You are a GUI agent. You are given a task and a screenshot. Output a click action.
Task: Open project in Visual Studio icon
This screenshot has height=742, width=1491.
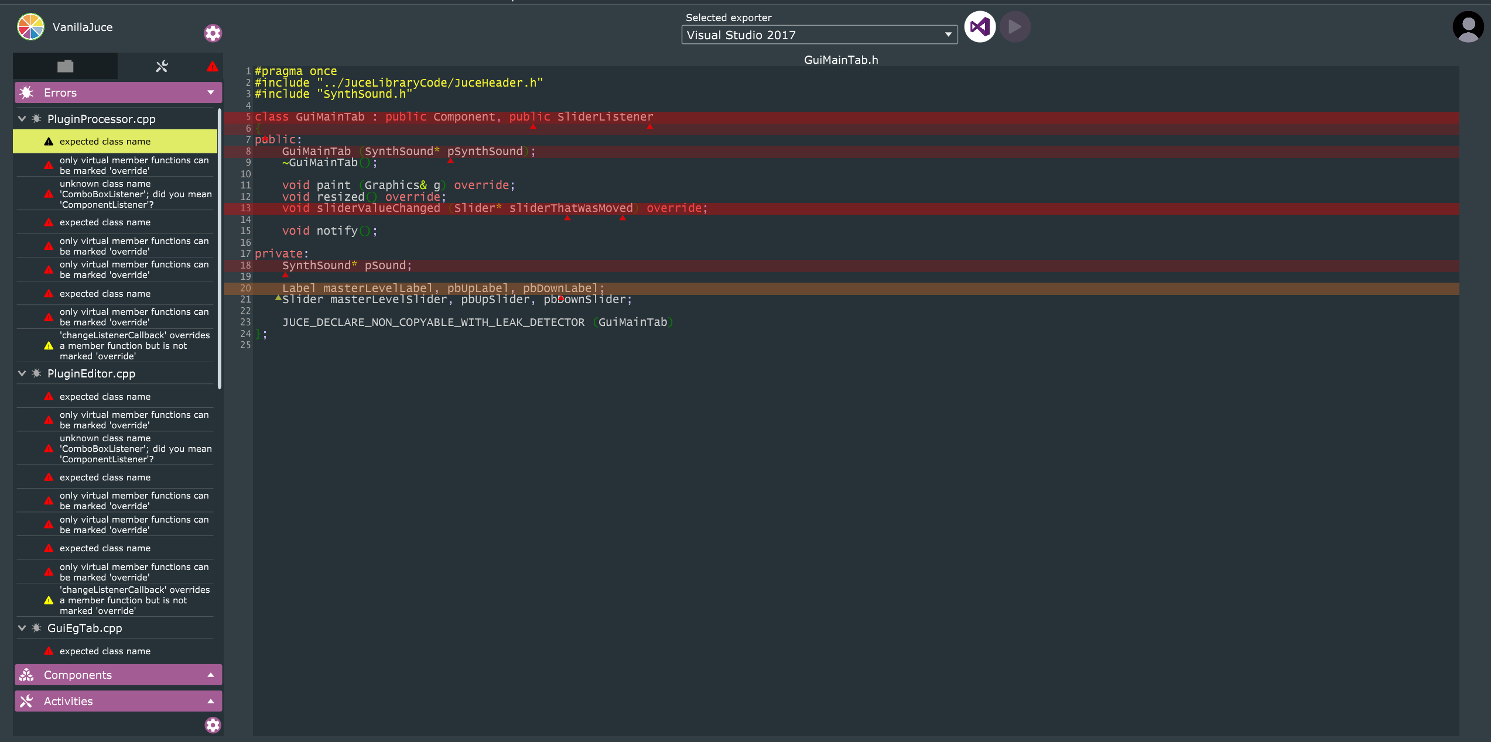(x=980, y=27)
